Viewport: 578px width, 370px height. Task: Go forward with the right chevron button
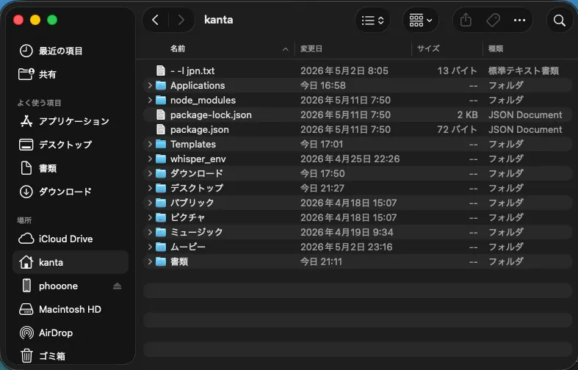click(x=181, y=20)
